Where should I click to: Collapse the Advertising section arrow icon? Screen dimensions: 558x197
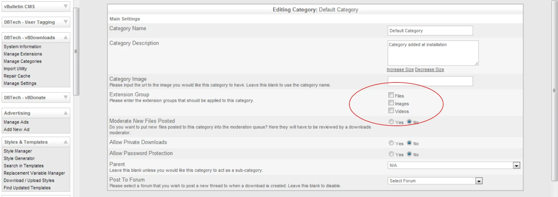(66, 113)
